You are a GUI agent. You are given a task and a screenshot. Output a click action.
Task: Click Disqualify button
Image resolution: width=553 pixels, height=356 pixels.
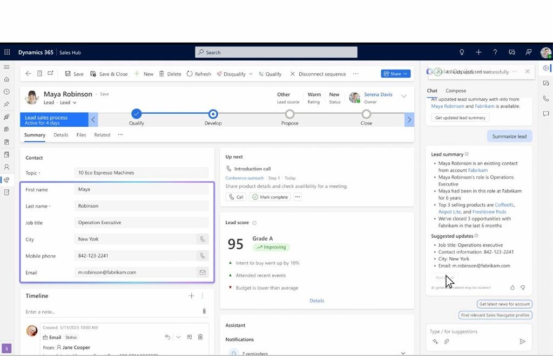coord(231,73)
